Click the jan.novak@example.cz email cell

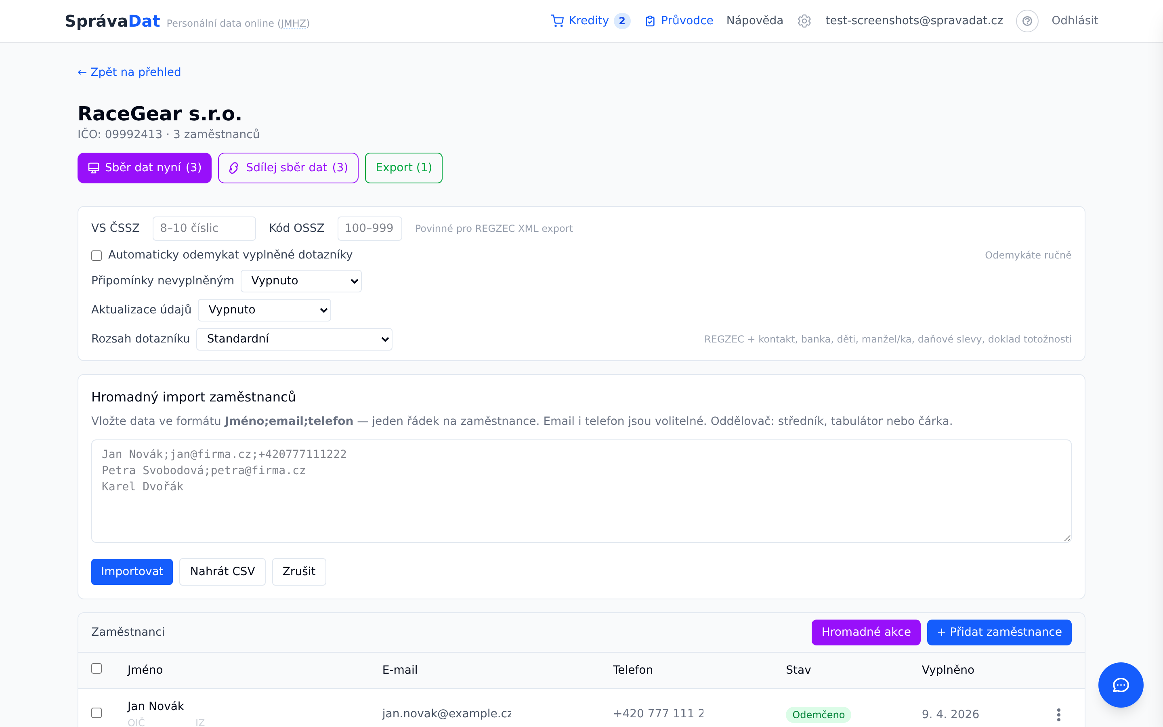pyautogui.click(x=447, y=714)
